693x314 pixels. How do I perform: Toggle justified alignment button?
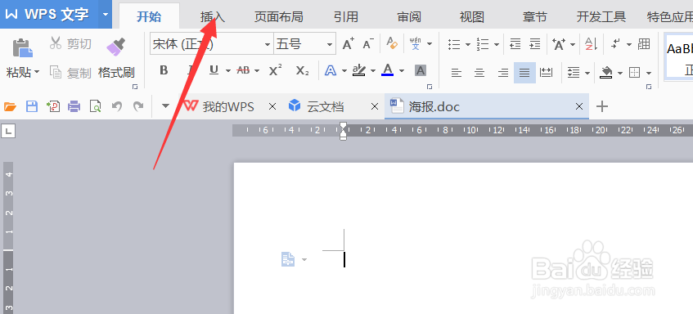point(524,73)
